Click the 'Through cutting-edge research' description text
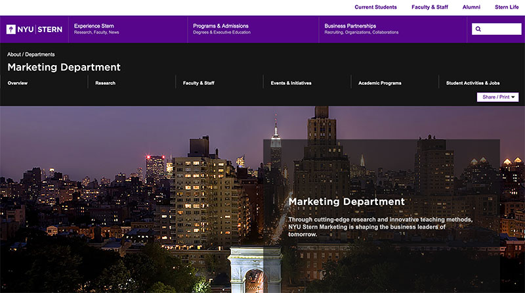The height and width of the screenshot is (293, 525). pos(381,227)
